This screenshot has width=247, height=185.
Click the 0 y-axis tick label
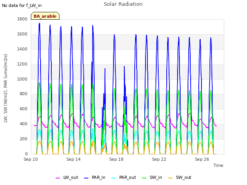point(26,154)
